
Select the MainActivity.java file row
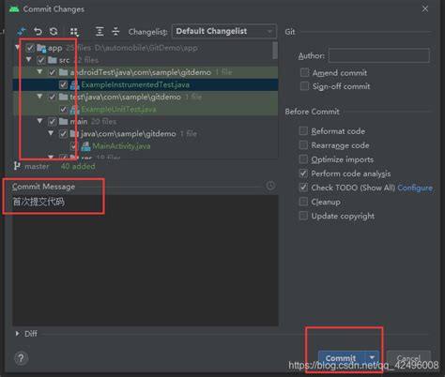coord(146,146)
